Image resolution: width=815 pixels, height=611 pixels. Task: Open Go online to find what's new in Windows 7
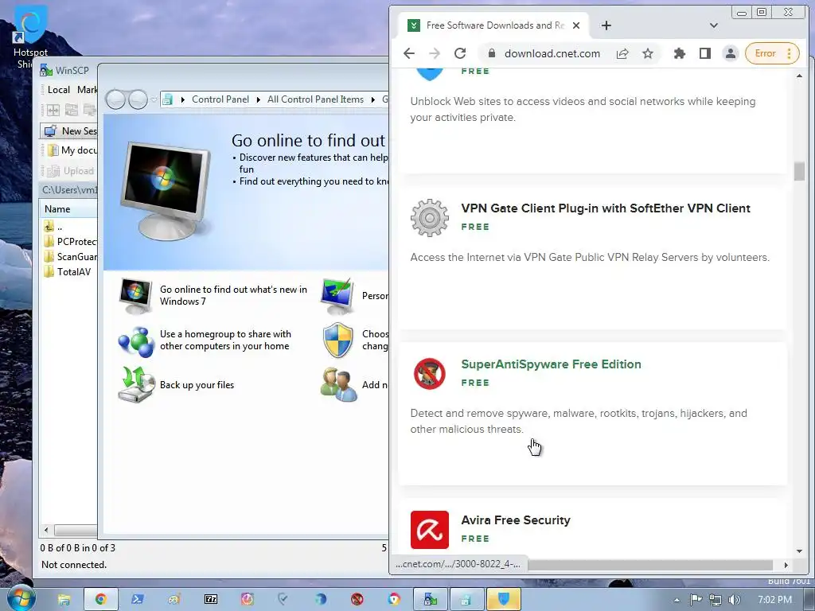click(233, 295)
